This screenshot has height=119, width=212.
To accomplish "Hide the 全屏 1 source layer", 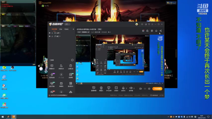I will point(50,33).
